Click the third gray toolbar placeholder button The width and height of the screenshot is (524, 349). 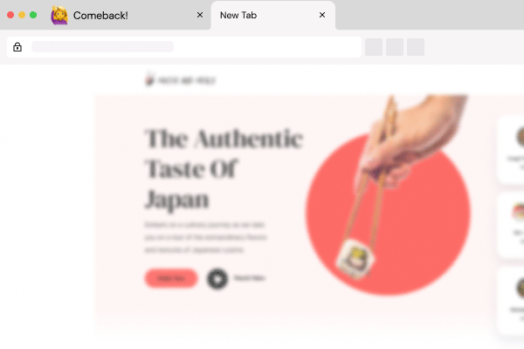click(x=416, y=47)
